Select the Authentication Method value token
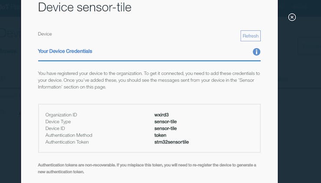 click(x=160, y=135)
